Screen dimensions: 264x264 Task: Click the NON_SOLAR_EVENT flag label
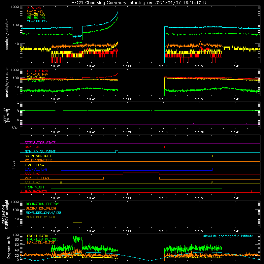(40, 151)
